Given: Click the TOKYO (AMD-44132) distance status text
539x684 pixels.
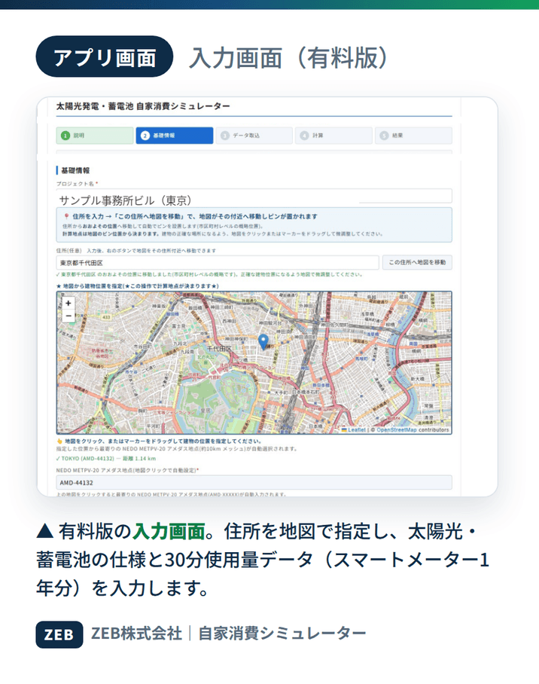Looking at the screenshot, I should tap(106, 459).
